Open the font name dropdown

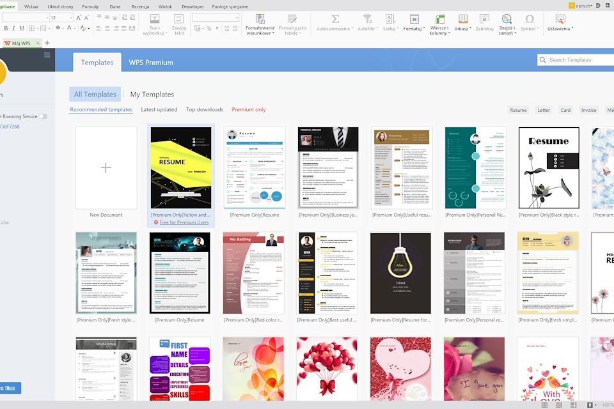(47, 18)
